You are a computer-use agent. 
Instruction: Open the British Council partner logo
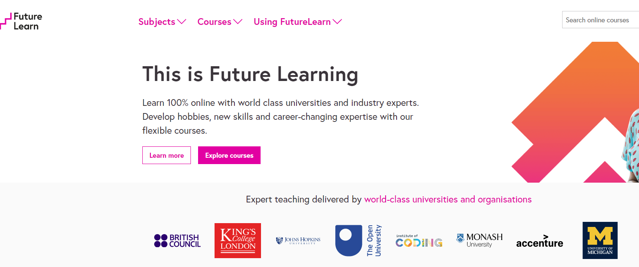click(177, 241)
